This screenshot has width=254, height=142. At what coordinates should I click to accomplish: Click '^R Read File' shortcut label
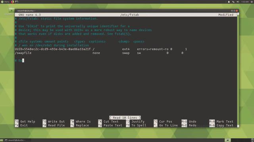pos(54,125)
